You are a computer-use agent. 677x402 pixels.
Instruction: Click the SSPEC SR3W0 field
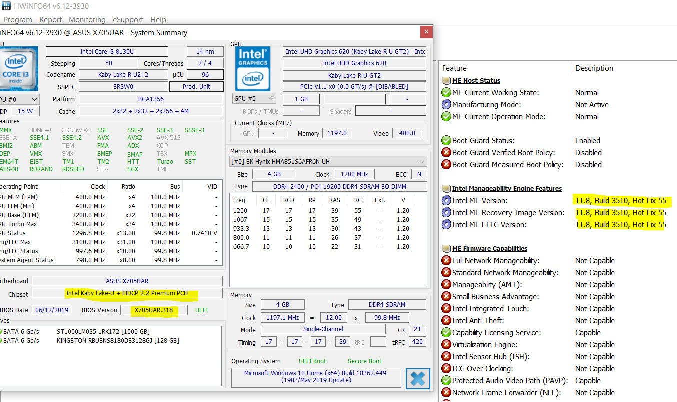[123, 87]
